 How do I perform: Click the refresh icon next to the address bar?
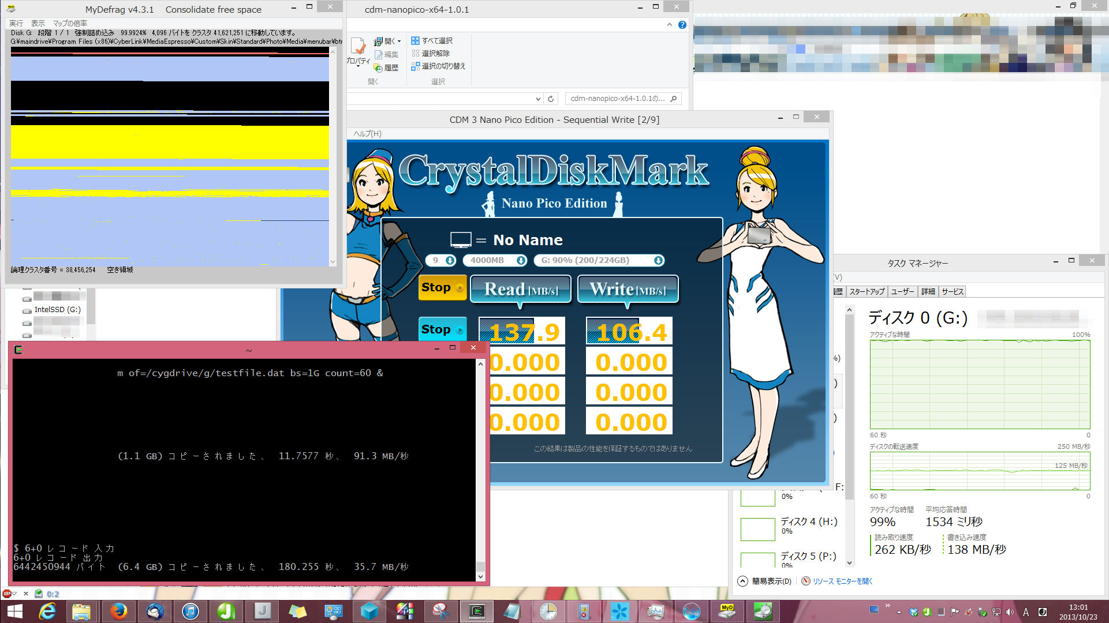click(551, 99)
